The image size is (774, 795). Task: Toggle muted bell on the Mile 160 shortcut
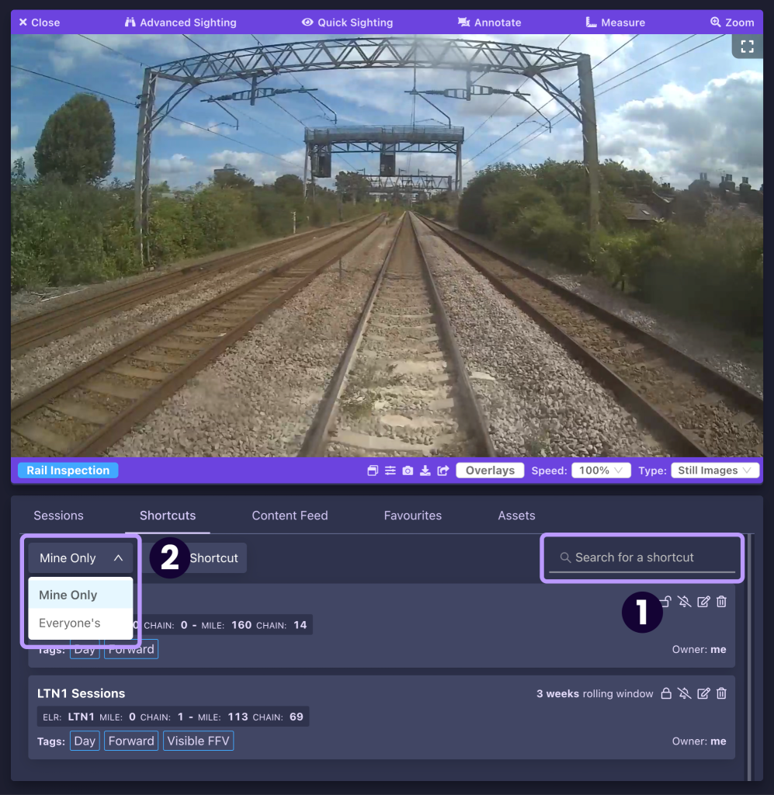point(684,602)
